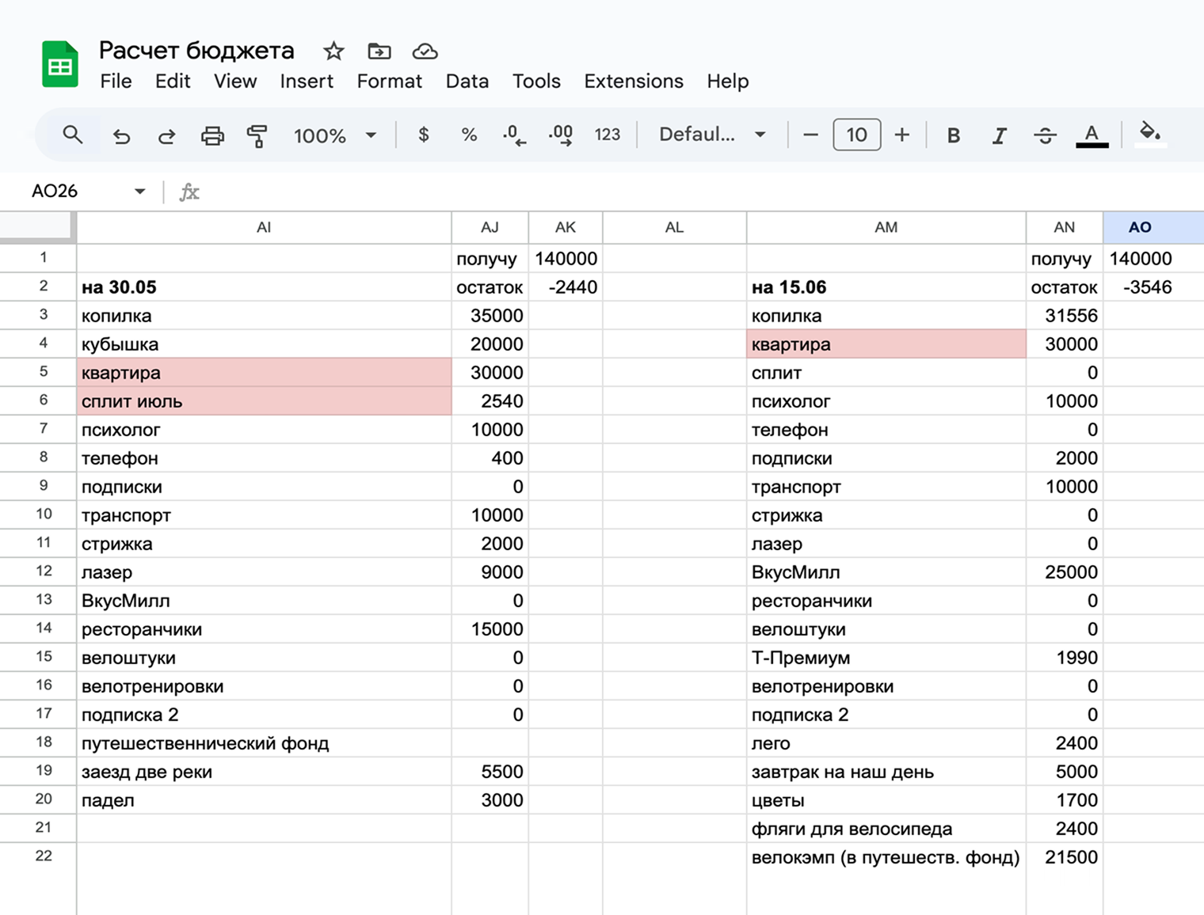Print the spreadsheet
This screenshot has width=1204, height=915.
212,136
